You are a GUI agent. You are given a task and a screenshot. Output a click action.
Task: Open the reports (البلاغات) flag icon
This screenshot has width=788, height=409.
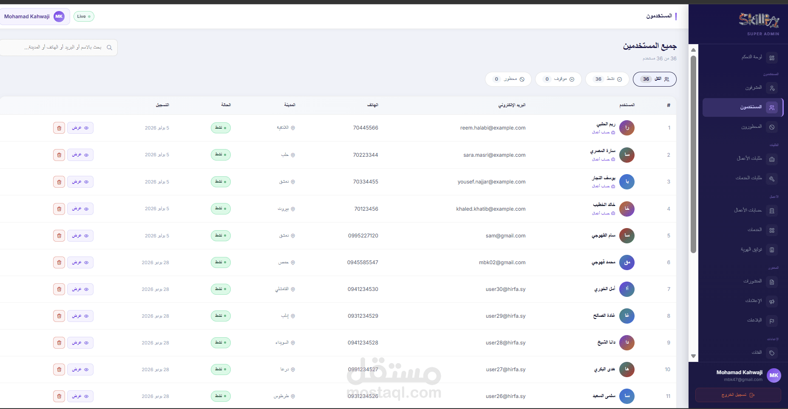772,321
